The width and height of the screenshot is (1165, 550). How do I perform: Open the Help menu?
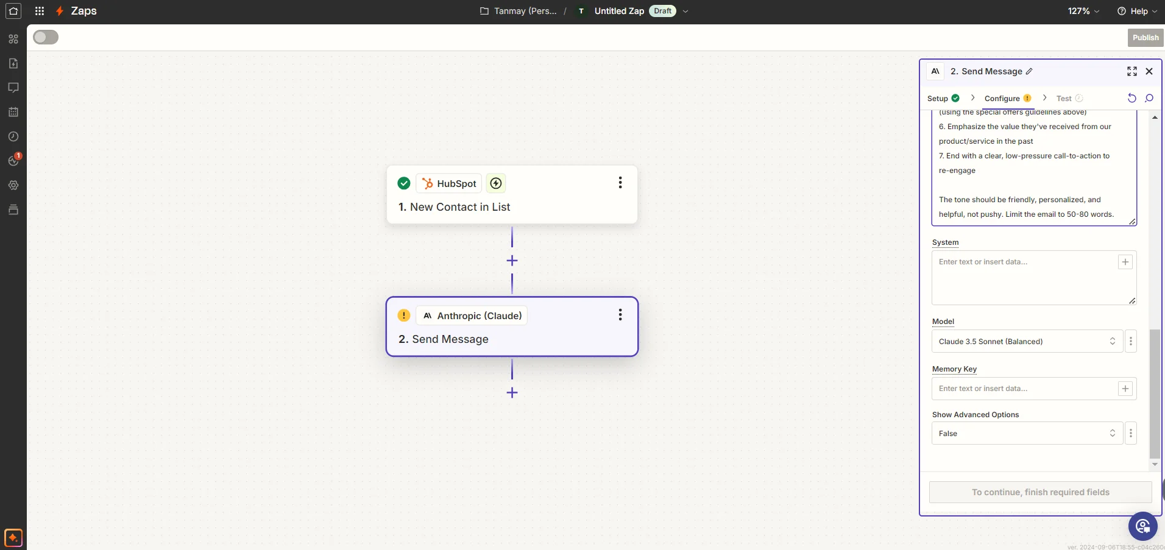coord(1137,11)
